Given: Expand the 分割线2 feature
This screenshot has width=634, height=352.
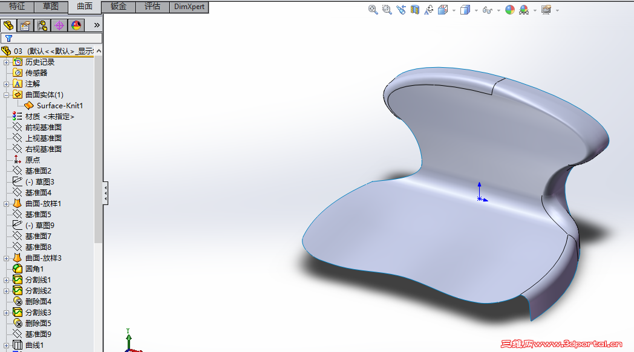Looking at the screenshot, I should pos(7,291).
